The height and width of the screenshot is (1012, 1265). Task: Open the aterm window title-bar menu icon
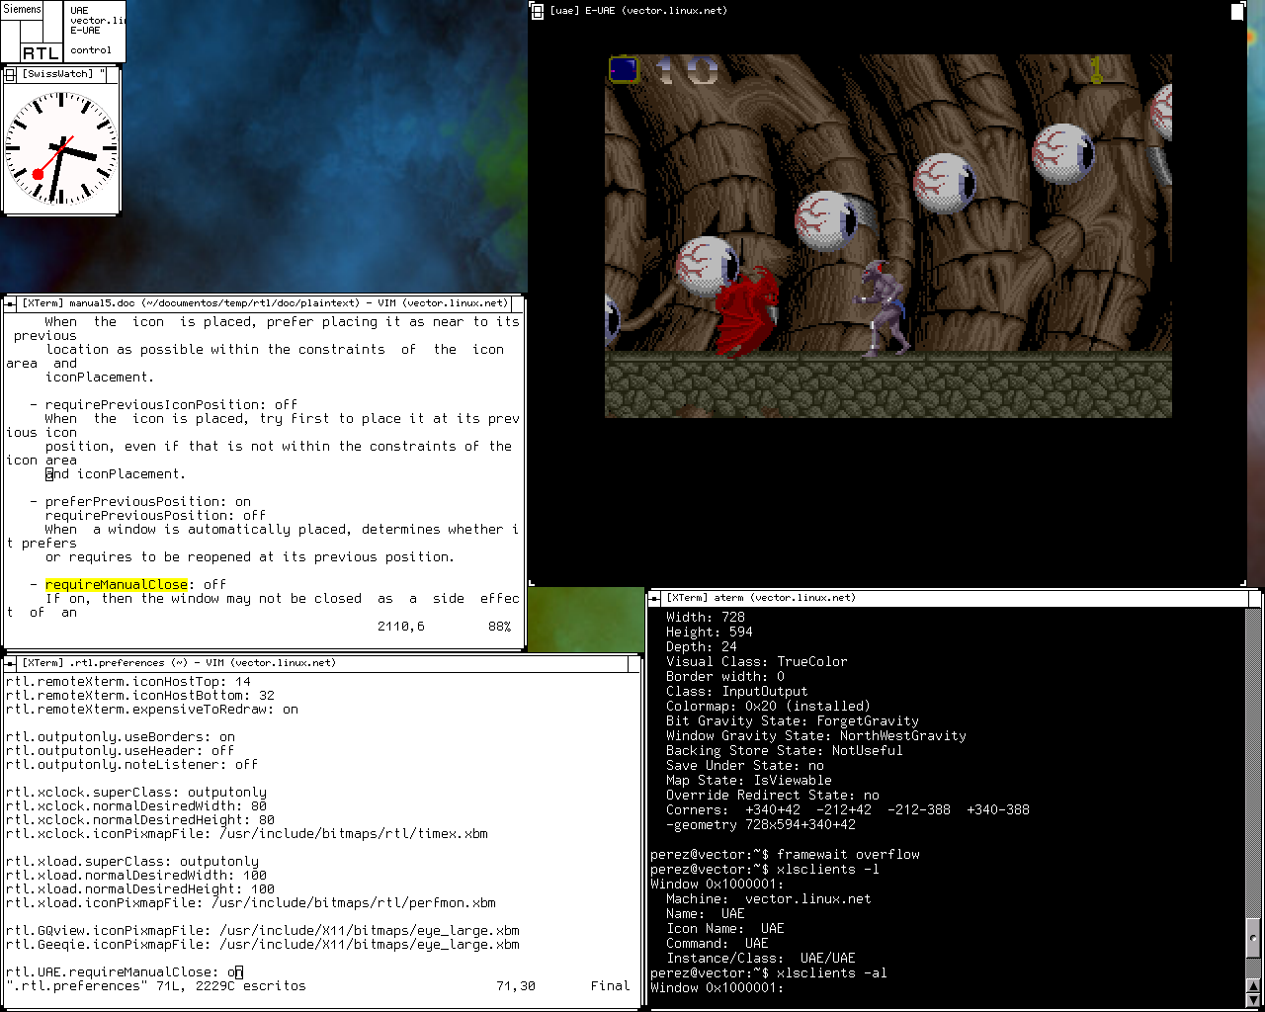(655, 598)
